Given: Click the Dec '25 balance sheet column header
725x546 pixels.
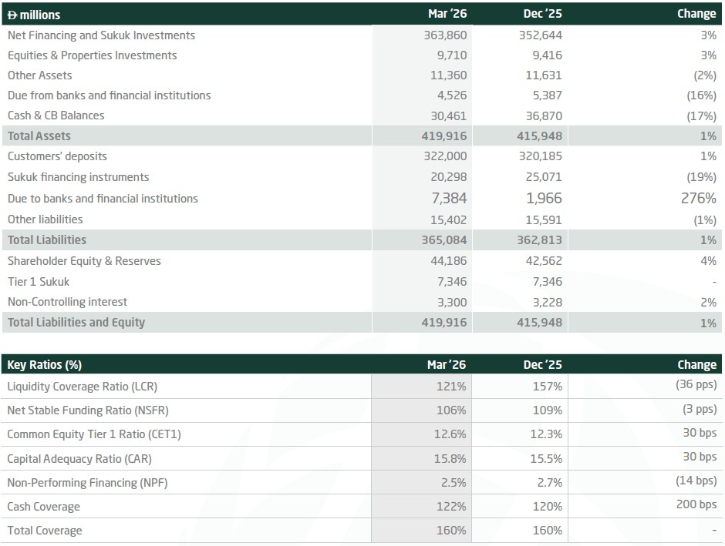Looking at the screenshot, I should pyautogui.click(x=542, y=14).
